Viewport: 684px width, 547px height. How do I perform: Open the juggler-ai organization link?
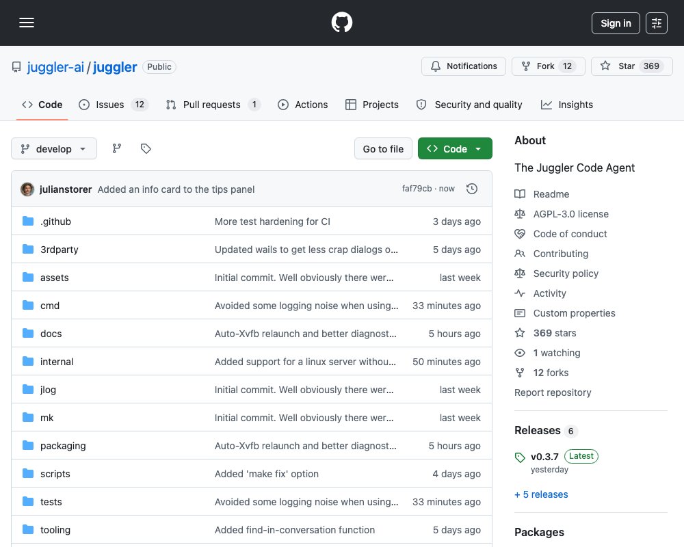tap(55, 67)
